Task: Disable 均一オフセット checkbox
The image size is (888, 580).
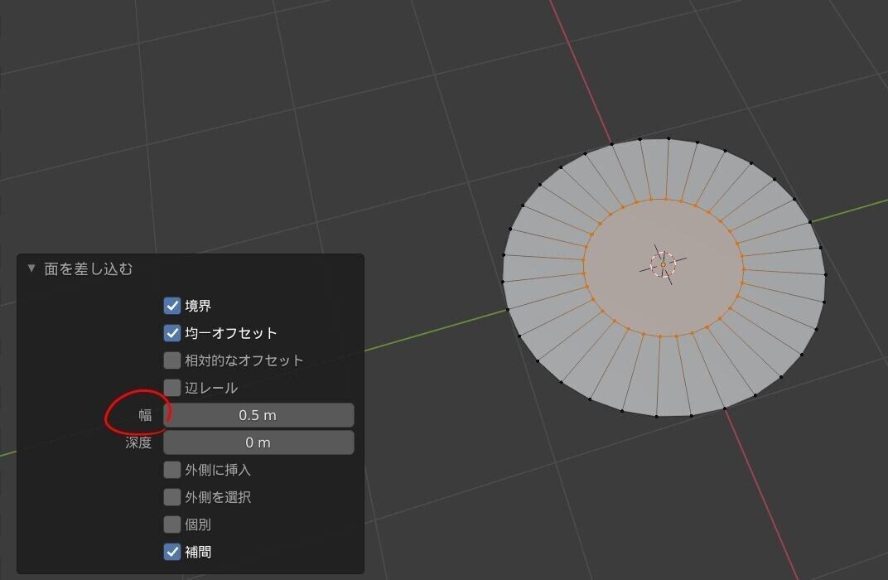Action: point(172,333)
